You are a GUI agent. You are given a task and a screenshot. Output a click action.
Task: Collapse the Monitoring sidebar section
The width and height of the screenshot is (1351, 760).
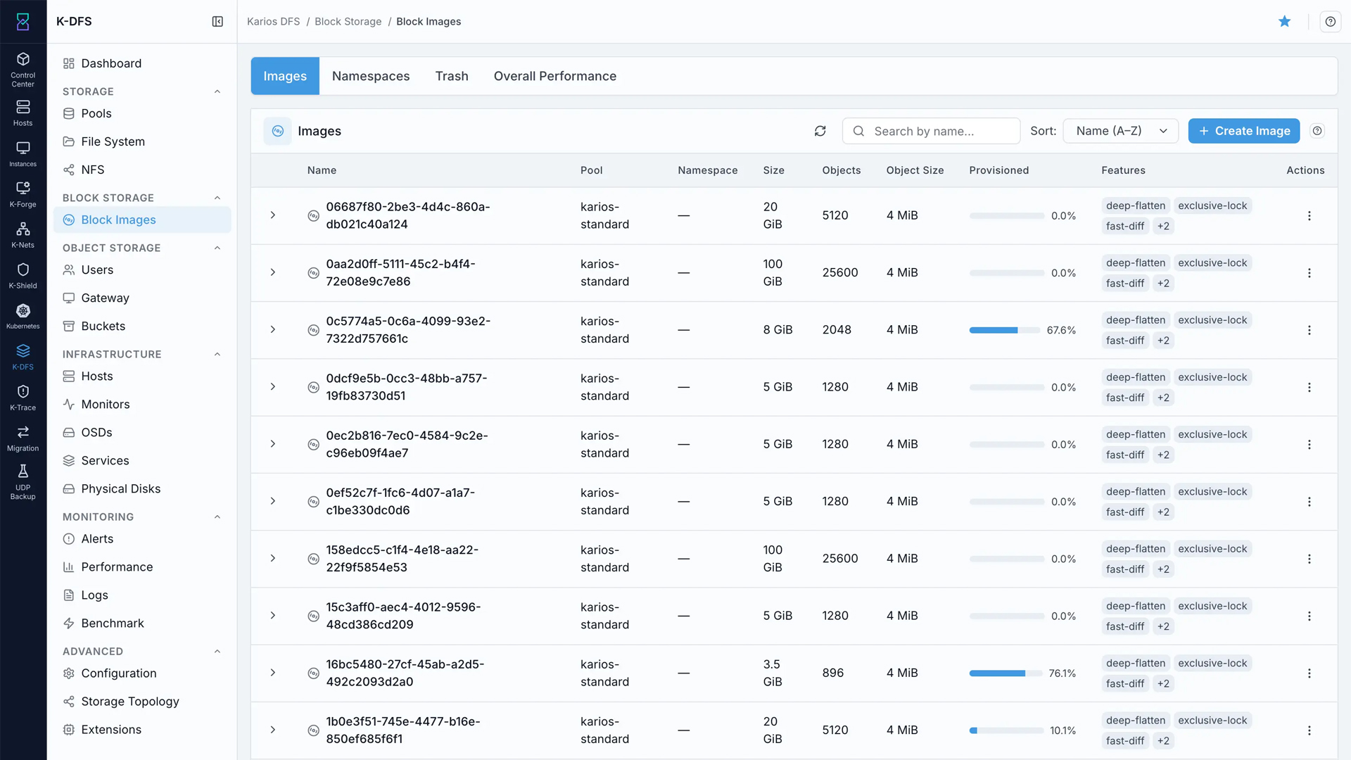pos(217,517)
